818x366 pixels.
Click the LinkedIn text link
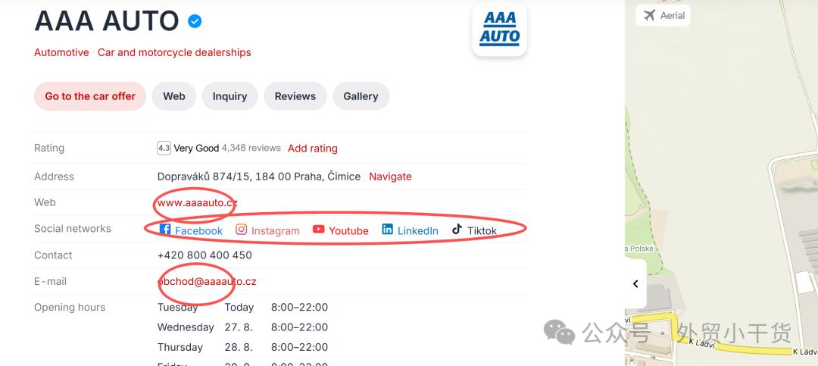(x=418, y=231)
